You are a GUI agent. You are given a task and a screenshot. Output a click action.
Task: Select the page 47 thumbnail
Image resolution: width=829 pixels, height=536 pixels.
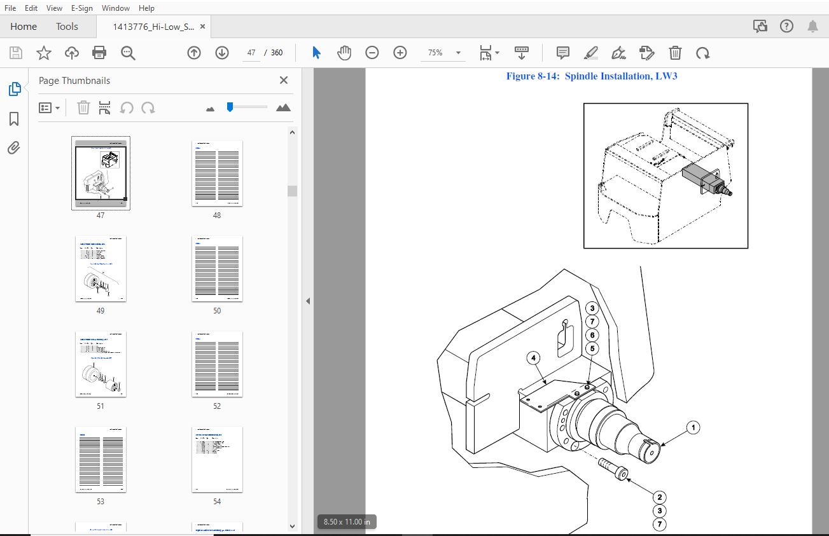[x=101, y=173]
